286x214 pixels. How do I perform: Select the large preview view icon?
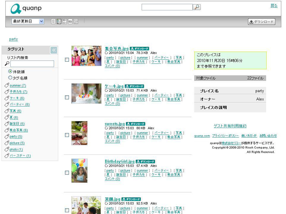70,21
